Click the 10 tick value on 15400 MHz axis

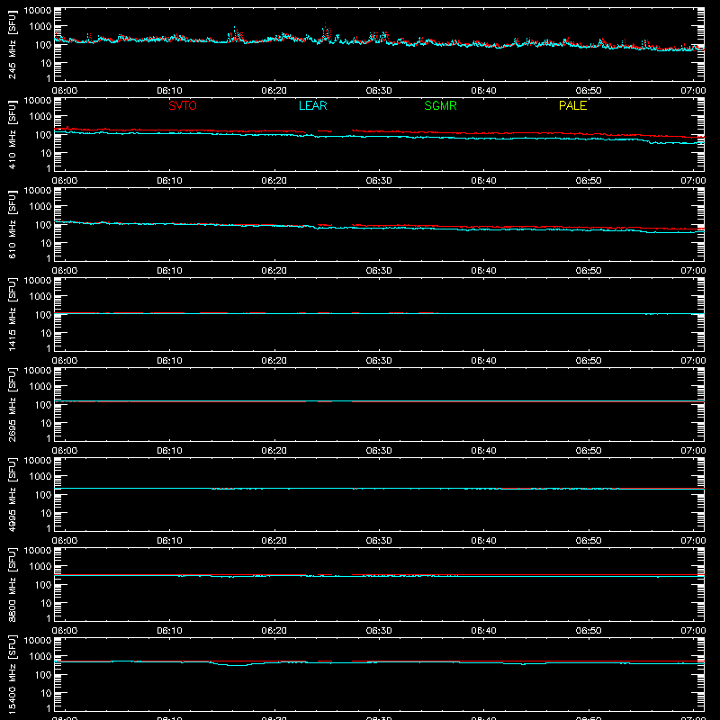click(46, 693)
